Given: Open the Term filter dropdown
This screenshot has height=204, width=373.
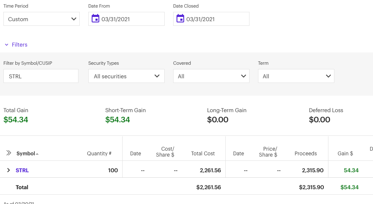Looking at the screenshot, I should 296,76.
